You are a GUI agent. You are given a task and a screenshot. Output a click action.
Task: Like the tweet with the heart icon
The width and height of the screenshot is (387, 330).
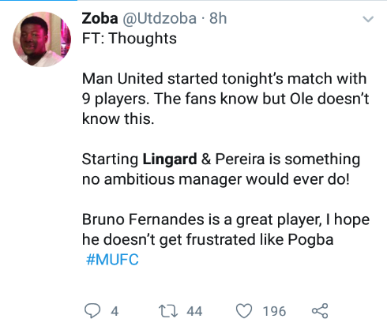[244, 311]
